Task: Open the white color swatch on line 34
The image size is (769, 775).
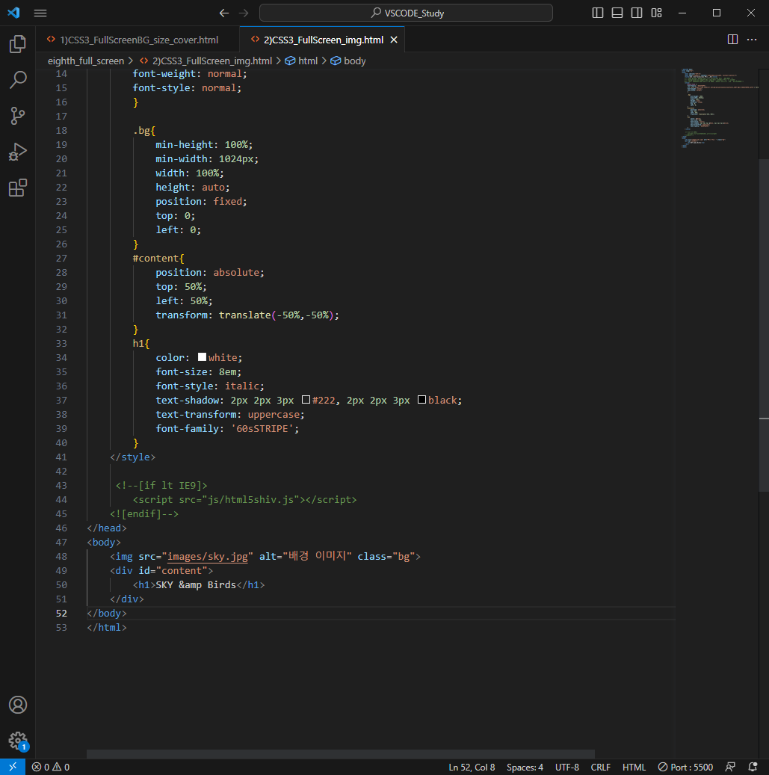Action: pyautogui.click(x=202, y=356)
